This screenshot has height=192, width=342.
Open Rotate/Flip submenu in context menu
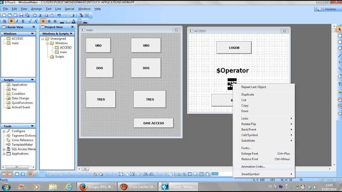(264, 124)
